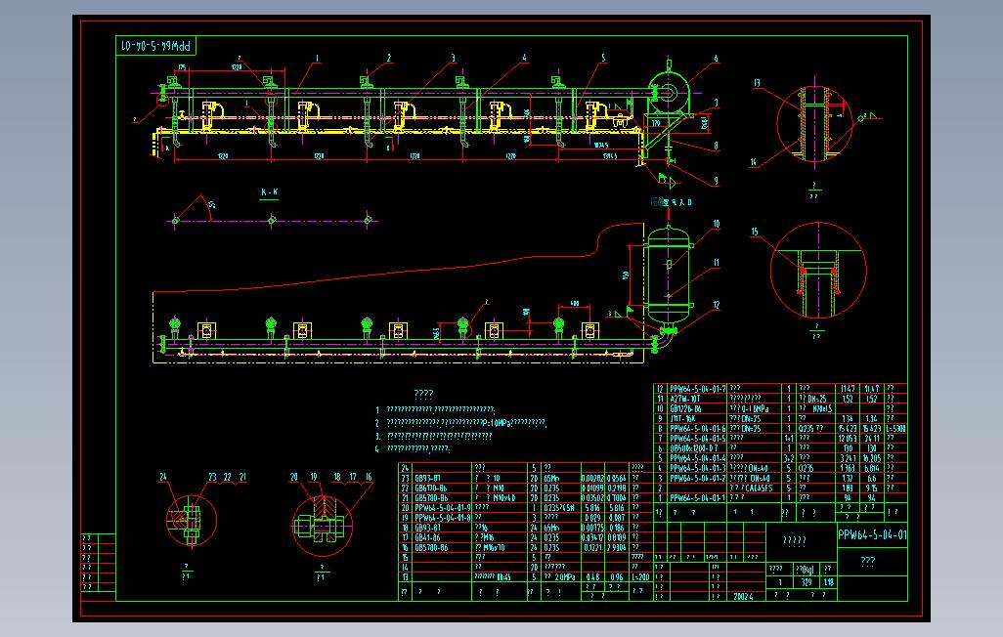The height and width of the screenshot is (637, 1003).
Task: Click part list entry PPW64-5-04-01-6
Action: [697, 428]
